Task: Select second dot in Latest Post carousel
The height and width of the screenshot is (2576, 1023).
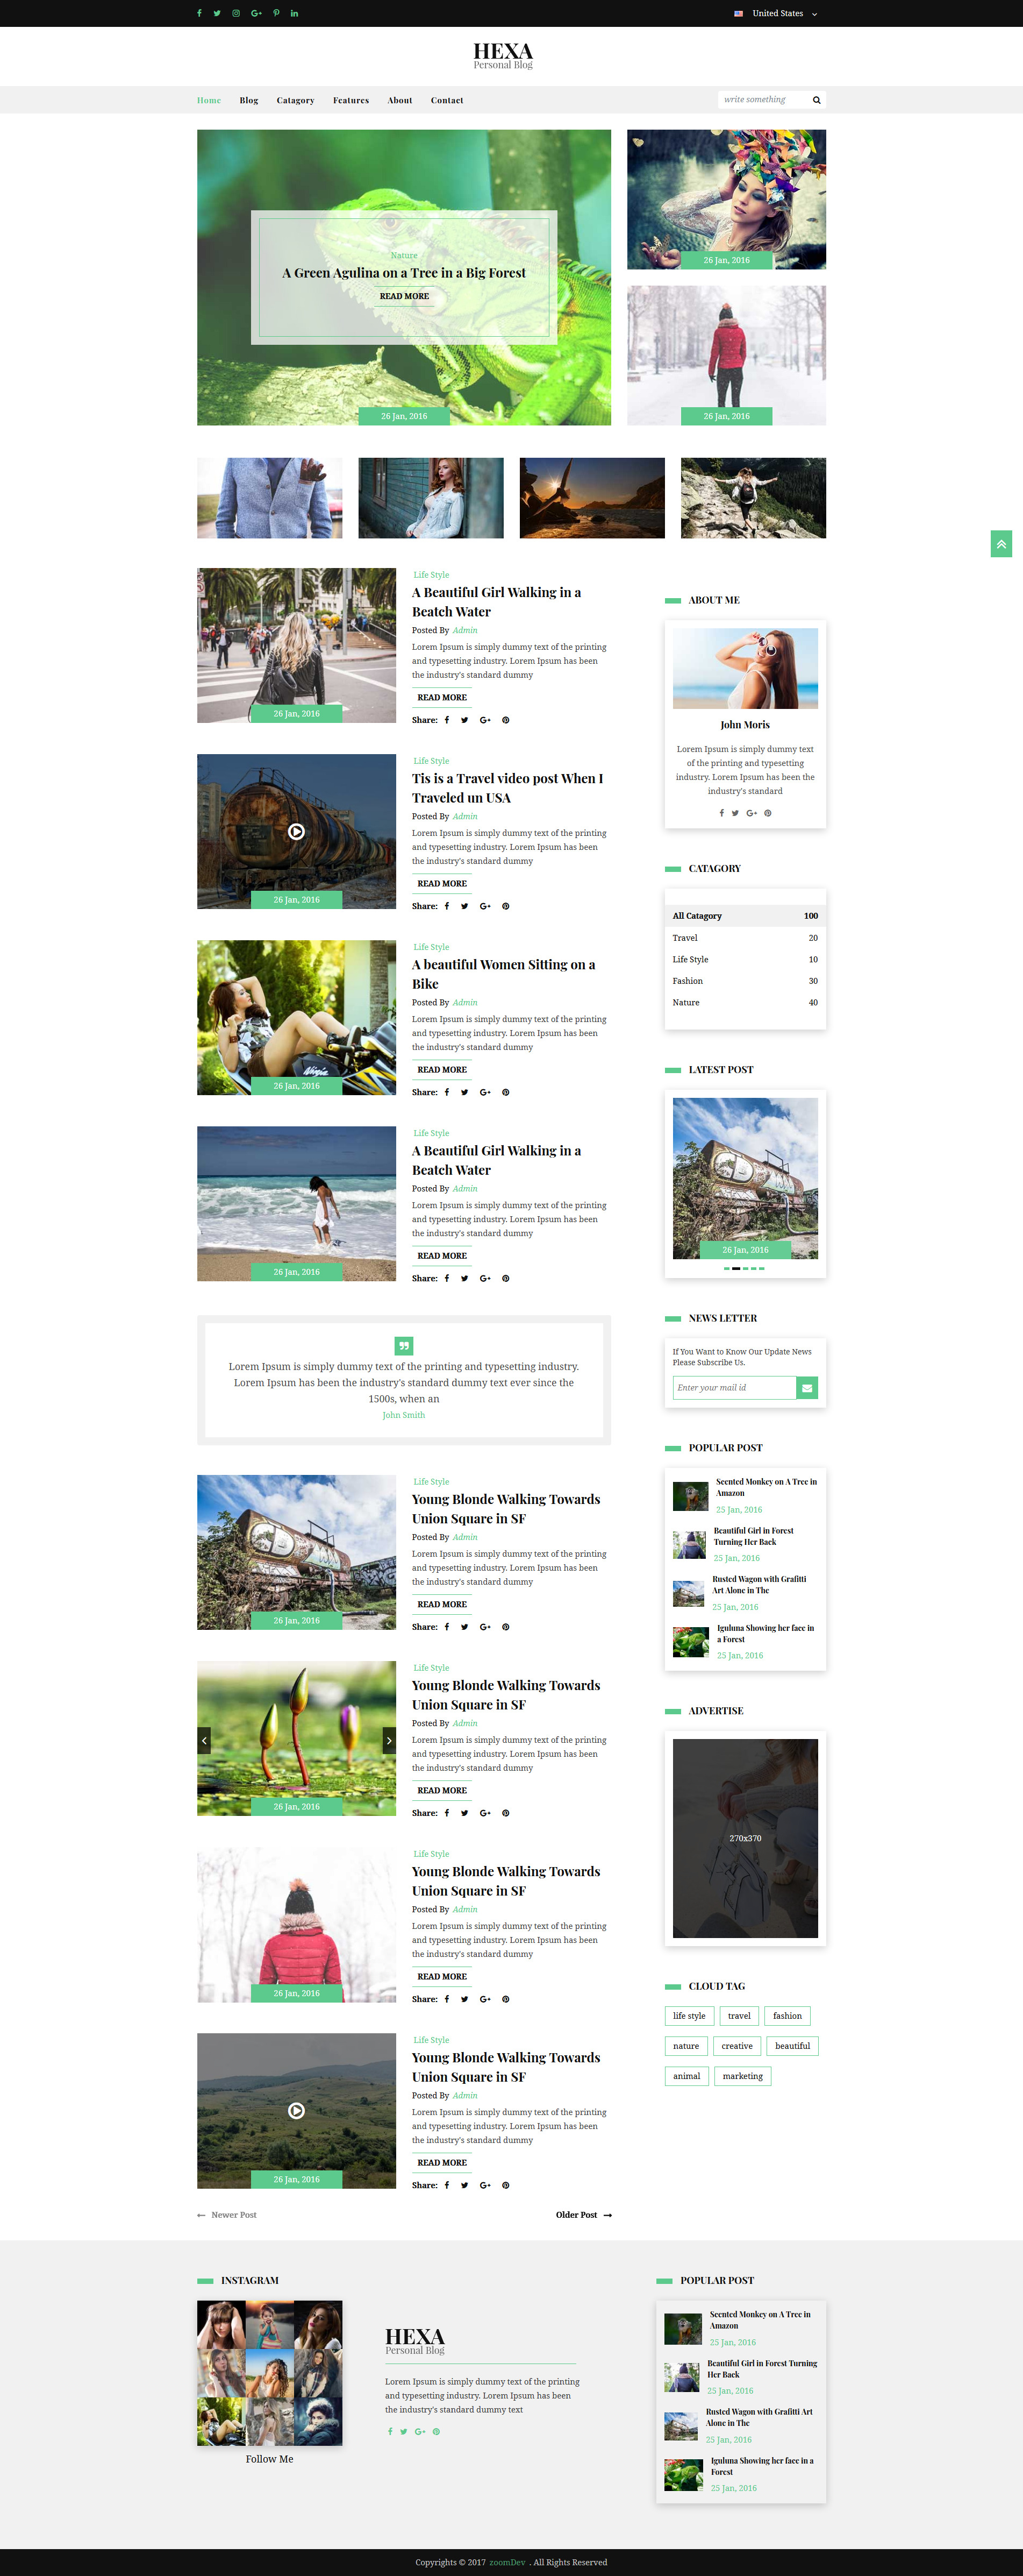Action: (x=736, y=1268)
